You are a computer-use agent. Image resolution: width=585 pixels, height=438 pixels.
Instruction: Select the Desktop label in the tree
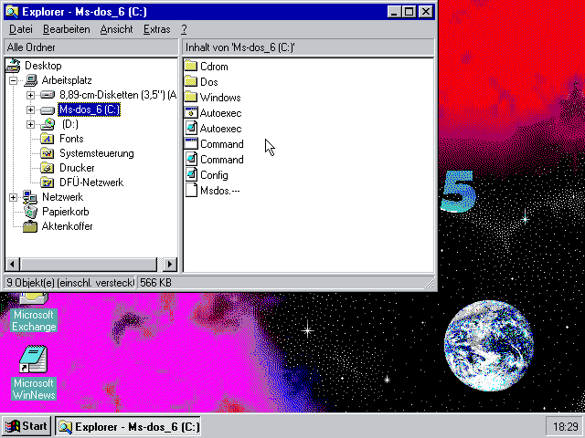coord(43,66)
